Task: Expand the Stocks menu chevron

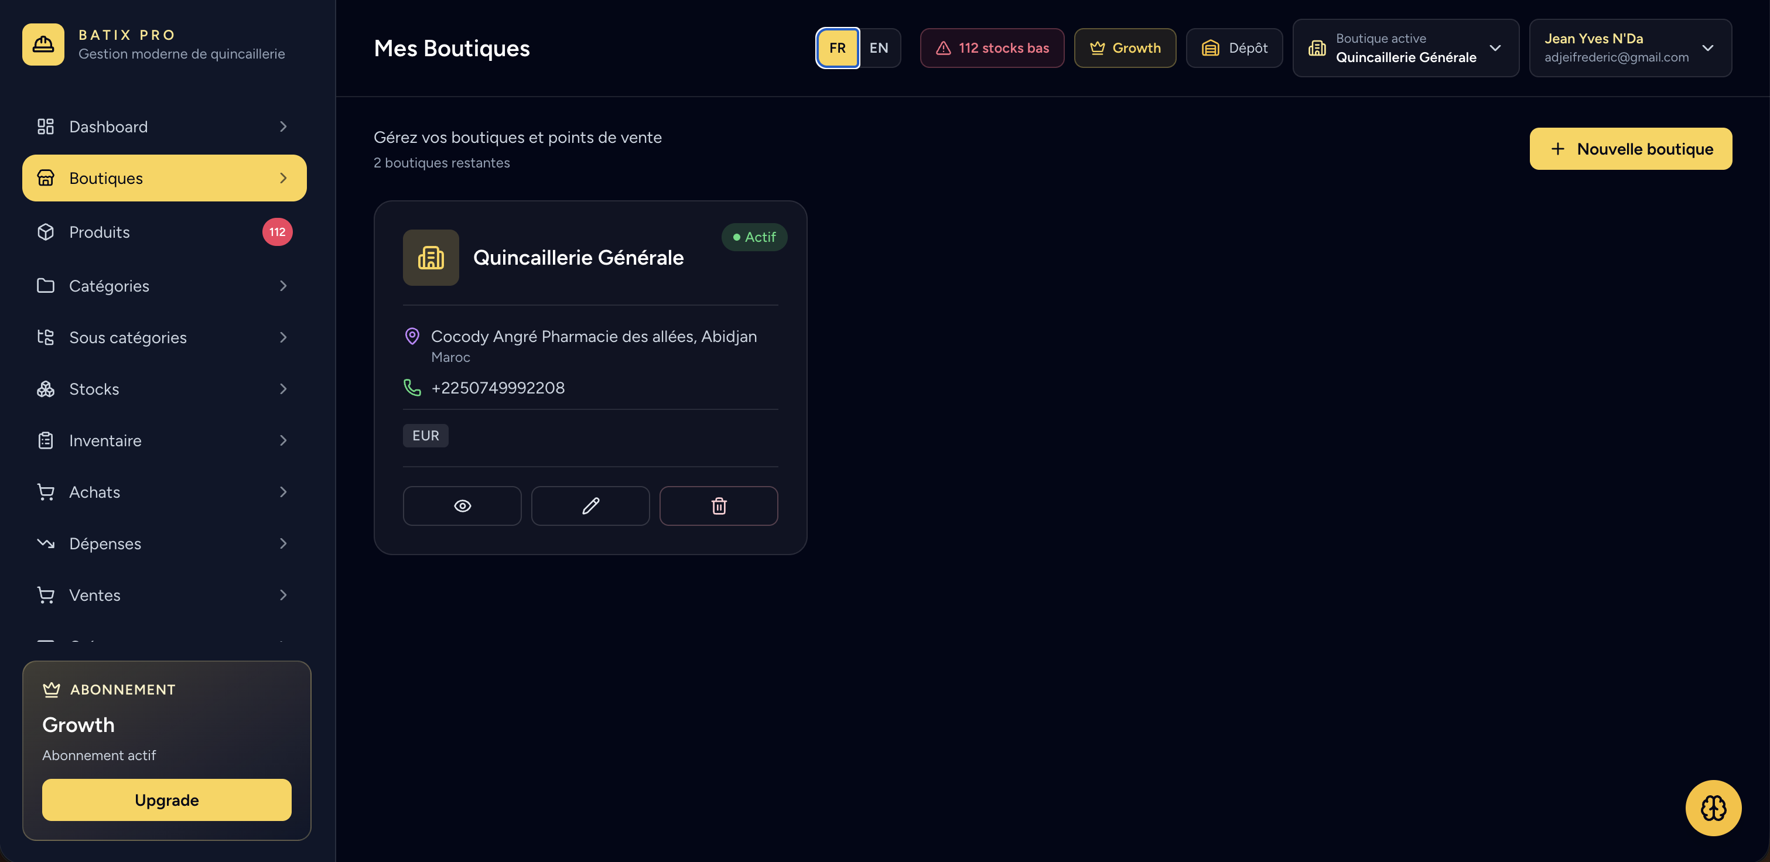Action: click(283, 389)
